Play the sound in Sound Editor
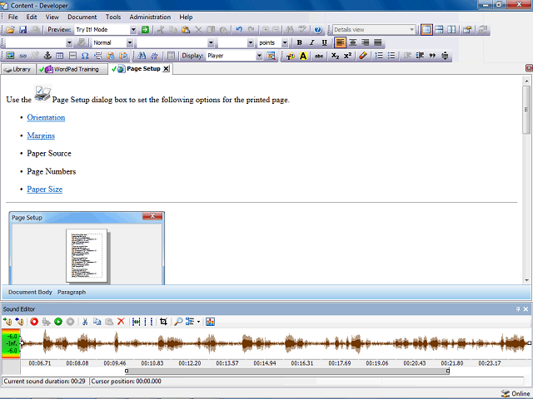The image size is (533, 399). point(58,322)
